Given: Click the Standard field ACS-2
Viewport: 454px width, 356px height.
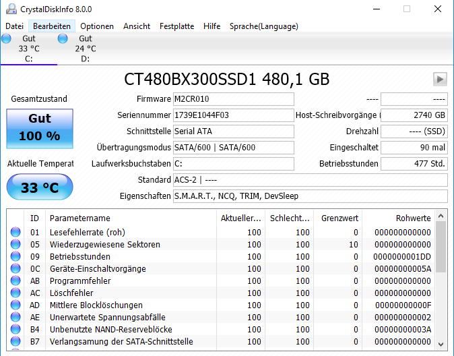Looking at the screenshot, I should click(x=311, y=180).
